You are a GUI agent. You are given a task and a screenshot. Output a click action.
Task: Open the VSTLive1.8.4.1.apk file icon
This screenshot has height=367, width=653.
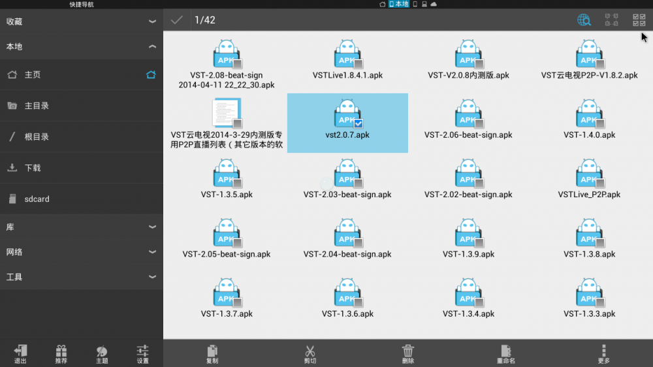click(347, 54)
